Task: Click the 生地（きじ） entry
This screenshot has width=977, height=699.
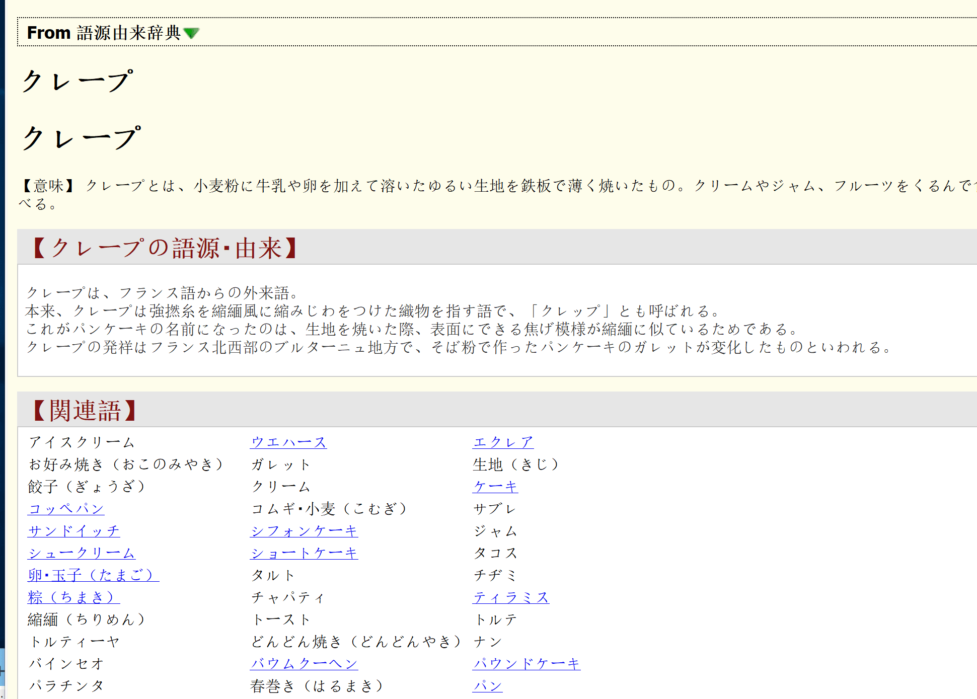Action: click(516, 464)
